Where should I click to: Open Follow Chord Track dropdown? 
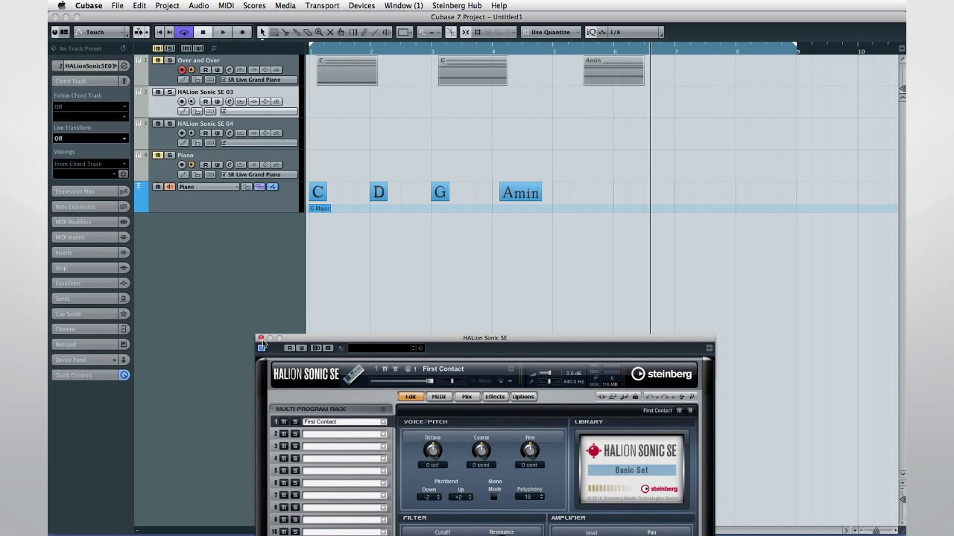(90, 106)
